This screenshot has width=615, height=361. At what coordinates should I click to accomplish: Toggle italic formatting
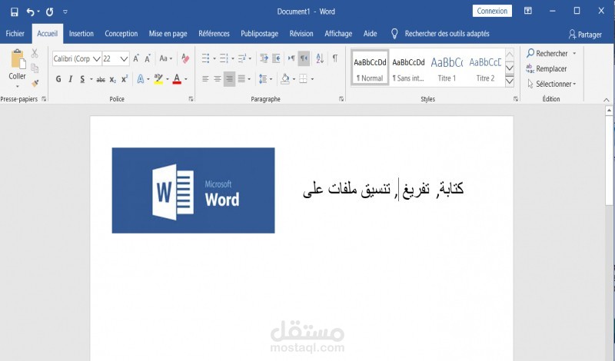click(x=71, y=79)
